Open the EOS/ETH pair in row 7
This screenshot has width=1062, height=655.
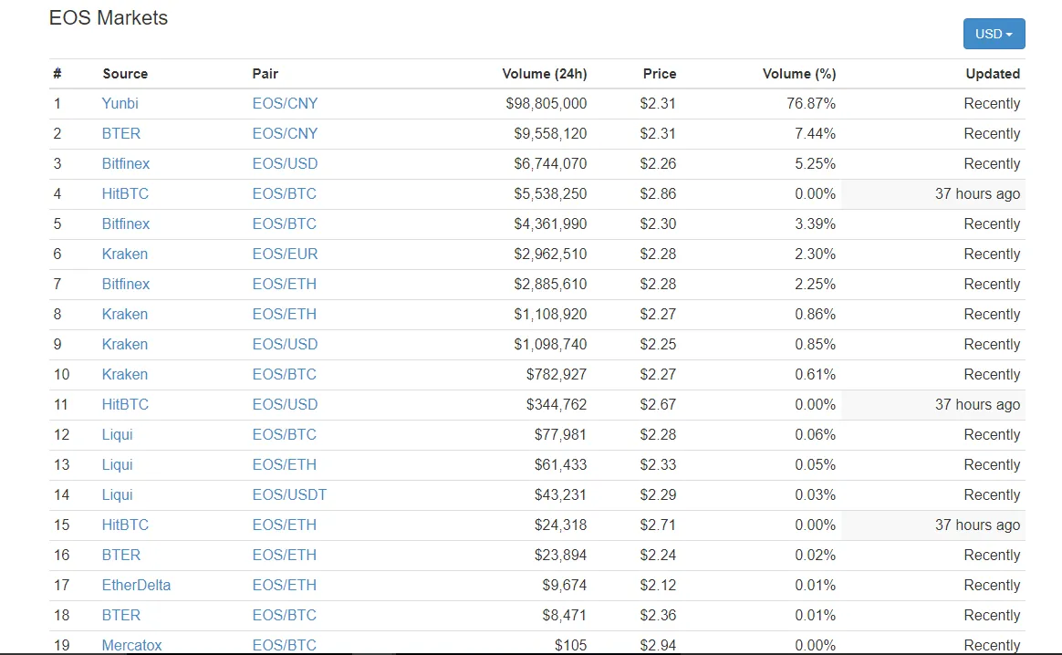click(x=285, y=285)
